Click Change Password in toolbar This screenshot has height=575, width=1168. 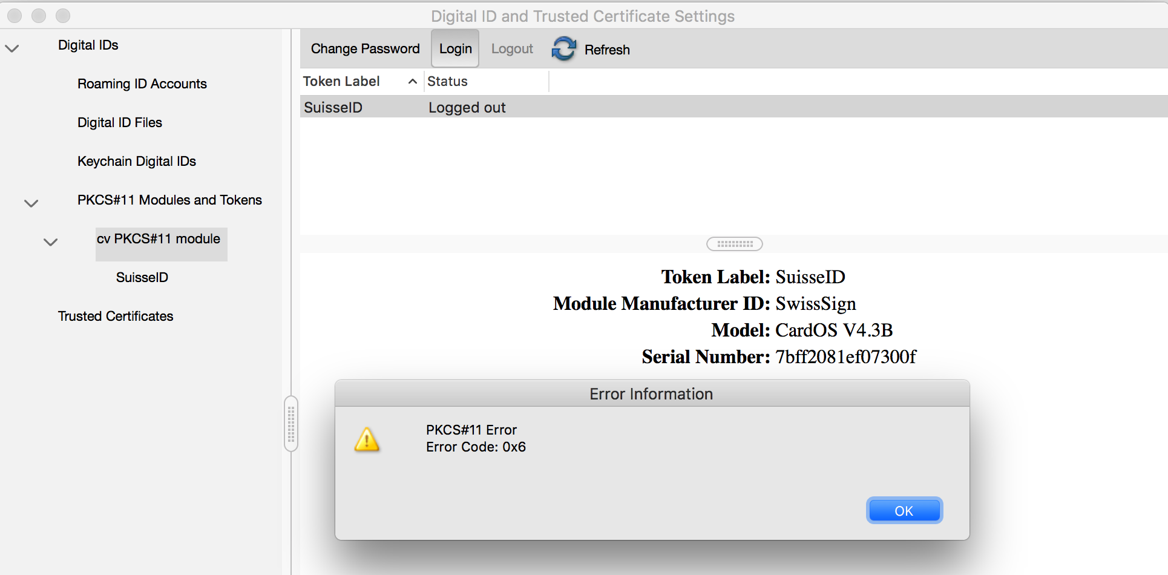365,49
